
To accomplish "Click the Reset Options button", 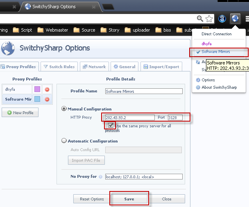I will 92,199.
